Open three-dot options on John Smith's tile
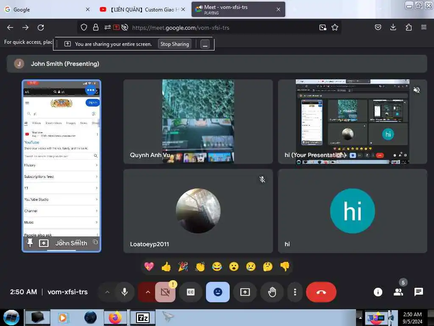Image resolution: width=434 pixels, height=326 pixels. [x=91, y=90]
